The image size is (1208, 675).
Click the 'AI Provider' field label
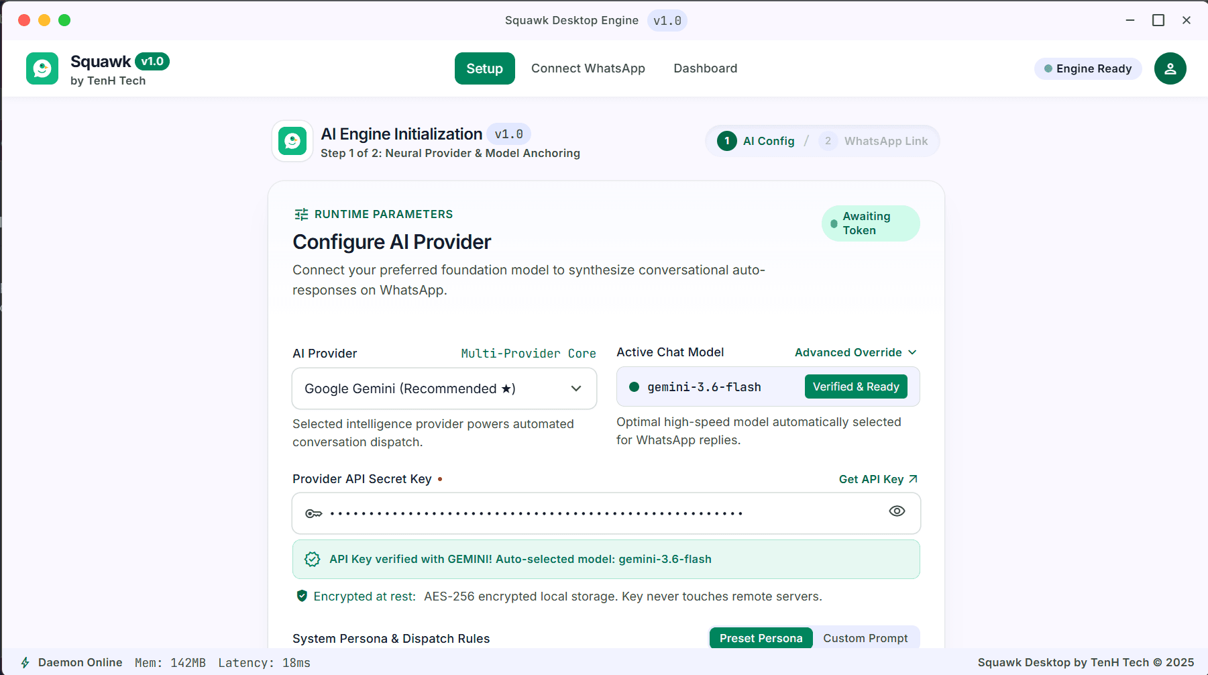point(325,354)
